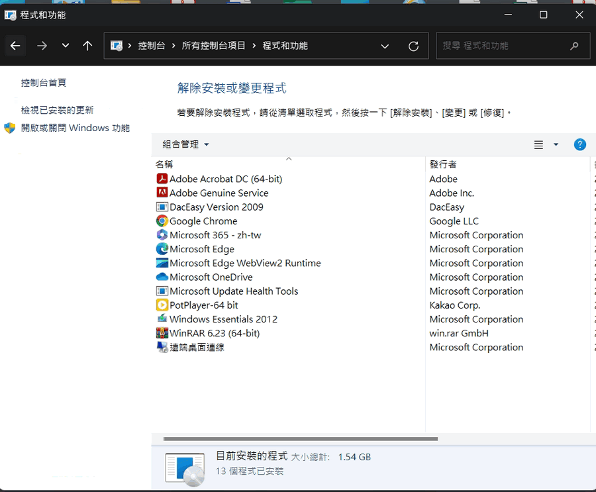The height and width of the screenshot is (492, 596).
Task: Click the Microsoft Edge icon
Action: coord(162,249)
